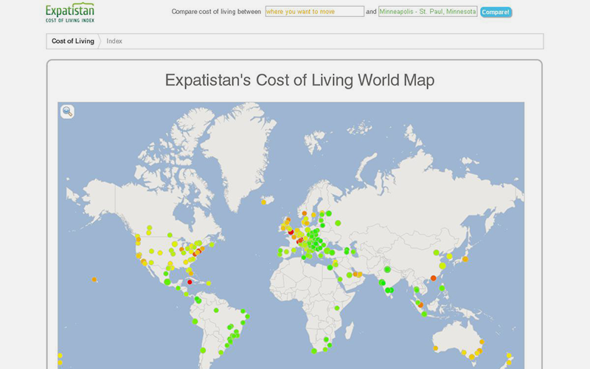Click the large green marker in Mexico
The height and width of the screenshot is (369, 590).
click(167, 281)
